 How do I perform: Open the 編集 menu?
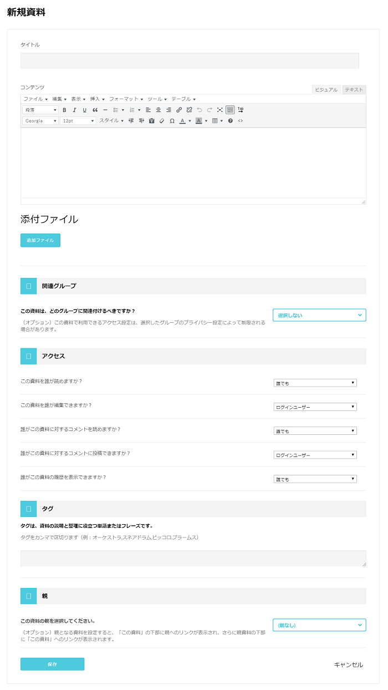tap(59, 99)
